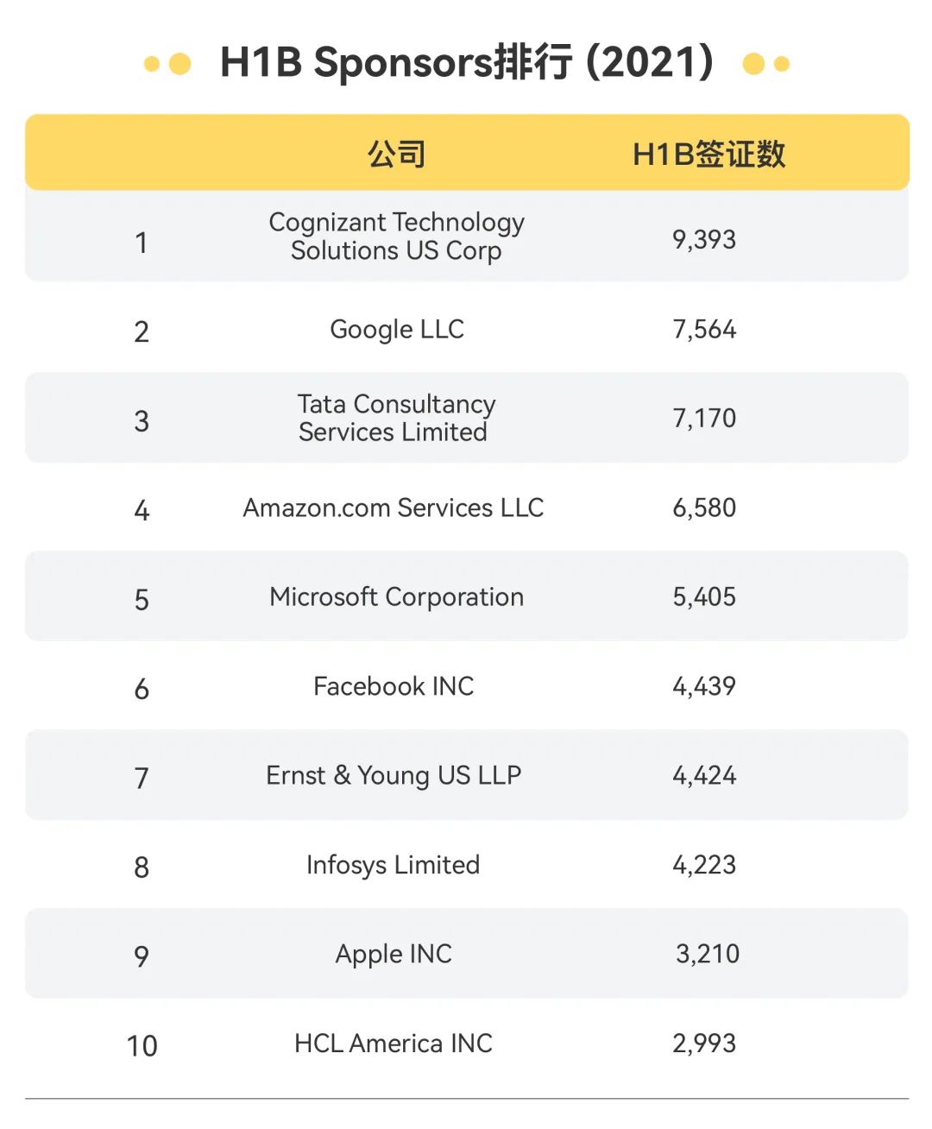
Task: Select Microsoft Corporation row
Action: [467, 596]
